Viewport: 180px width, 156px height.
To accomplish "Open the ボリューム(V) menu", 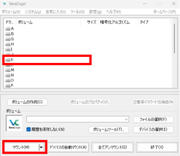I will coord(11,12).
